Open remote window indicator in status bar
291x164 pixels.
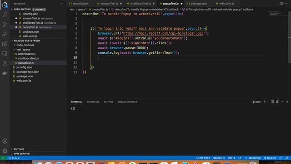pos(3,158)
